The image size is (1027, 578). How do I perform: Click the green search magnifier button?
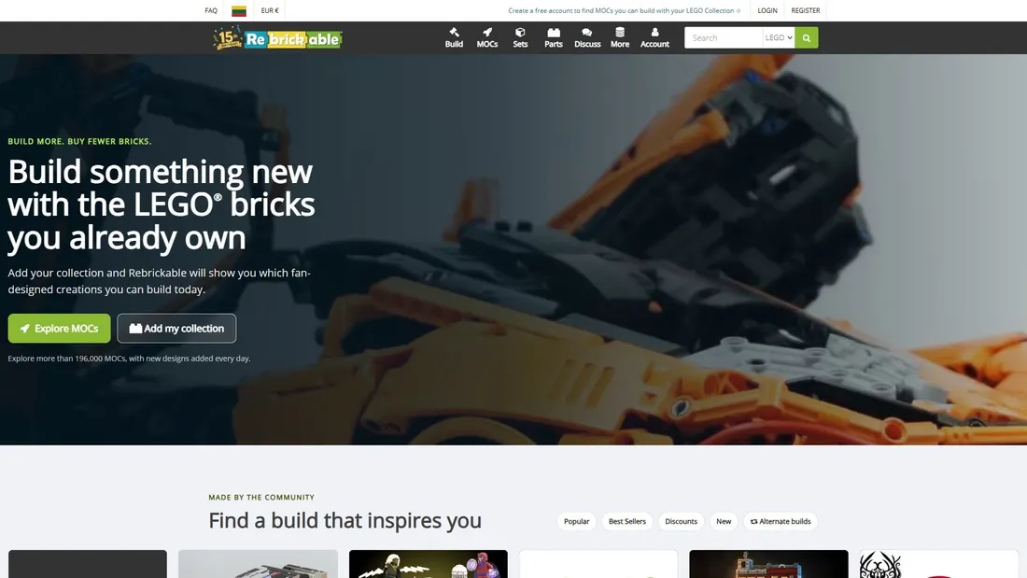(807, 38)
